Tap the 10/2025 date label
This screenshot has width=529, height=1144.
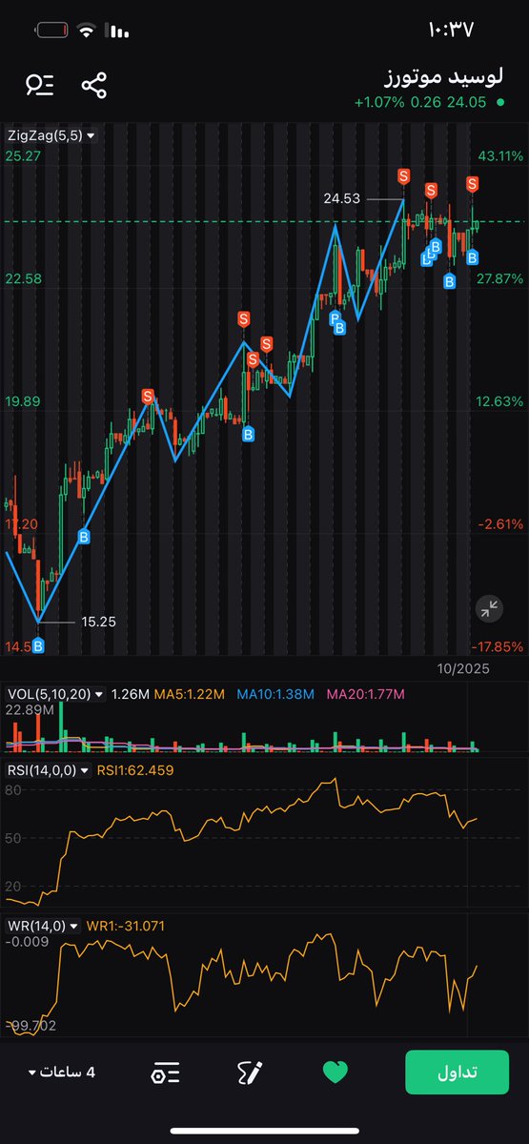point(463,670)
